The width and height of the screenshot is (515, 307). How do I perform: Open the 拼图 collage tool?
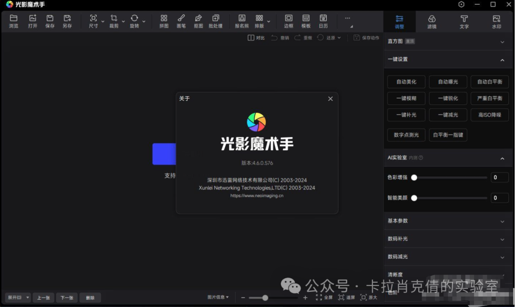pyautogui.click(x=164, y=21)
